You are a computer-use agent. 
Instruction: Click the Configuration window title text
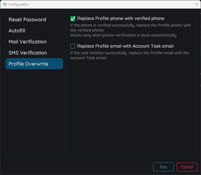click(x=19, y=4)
